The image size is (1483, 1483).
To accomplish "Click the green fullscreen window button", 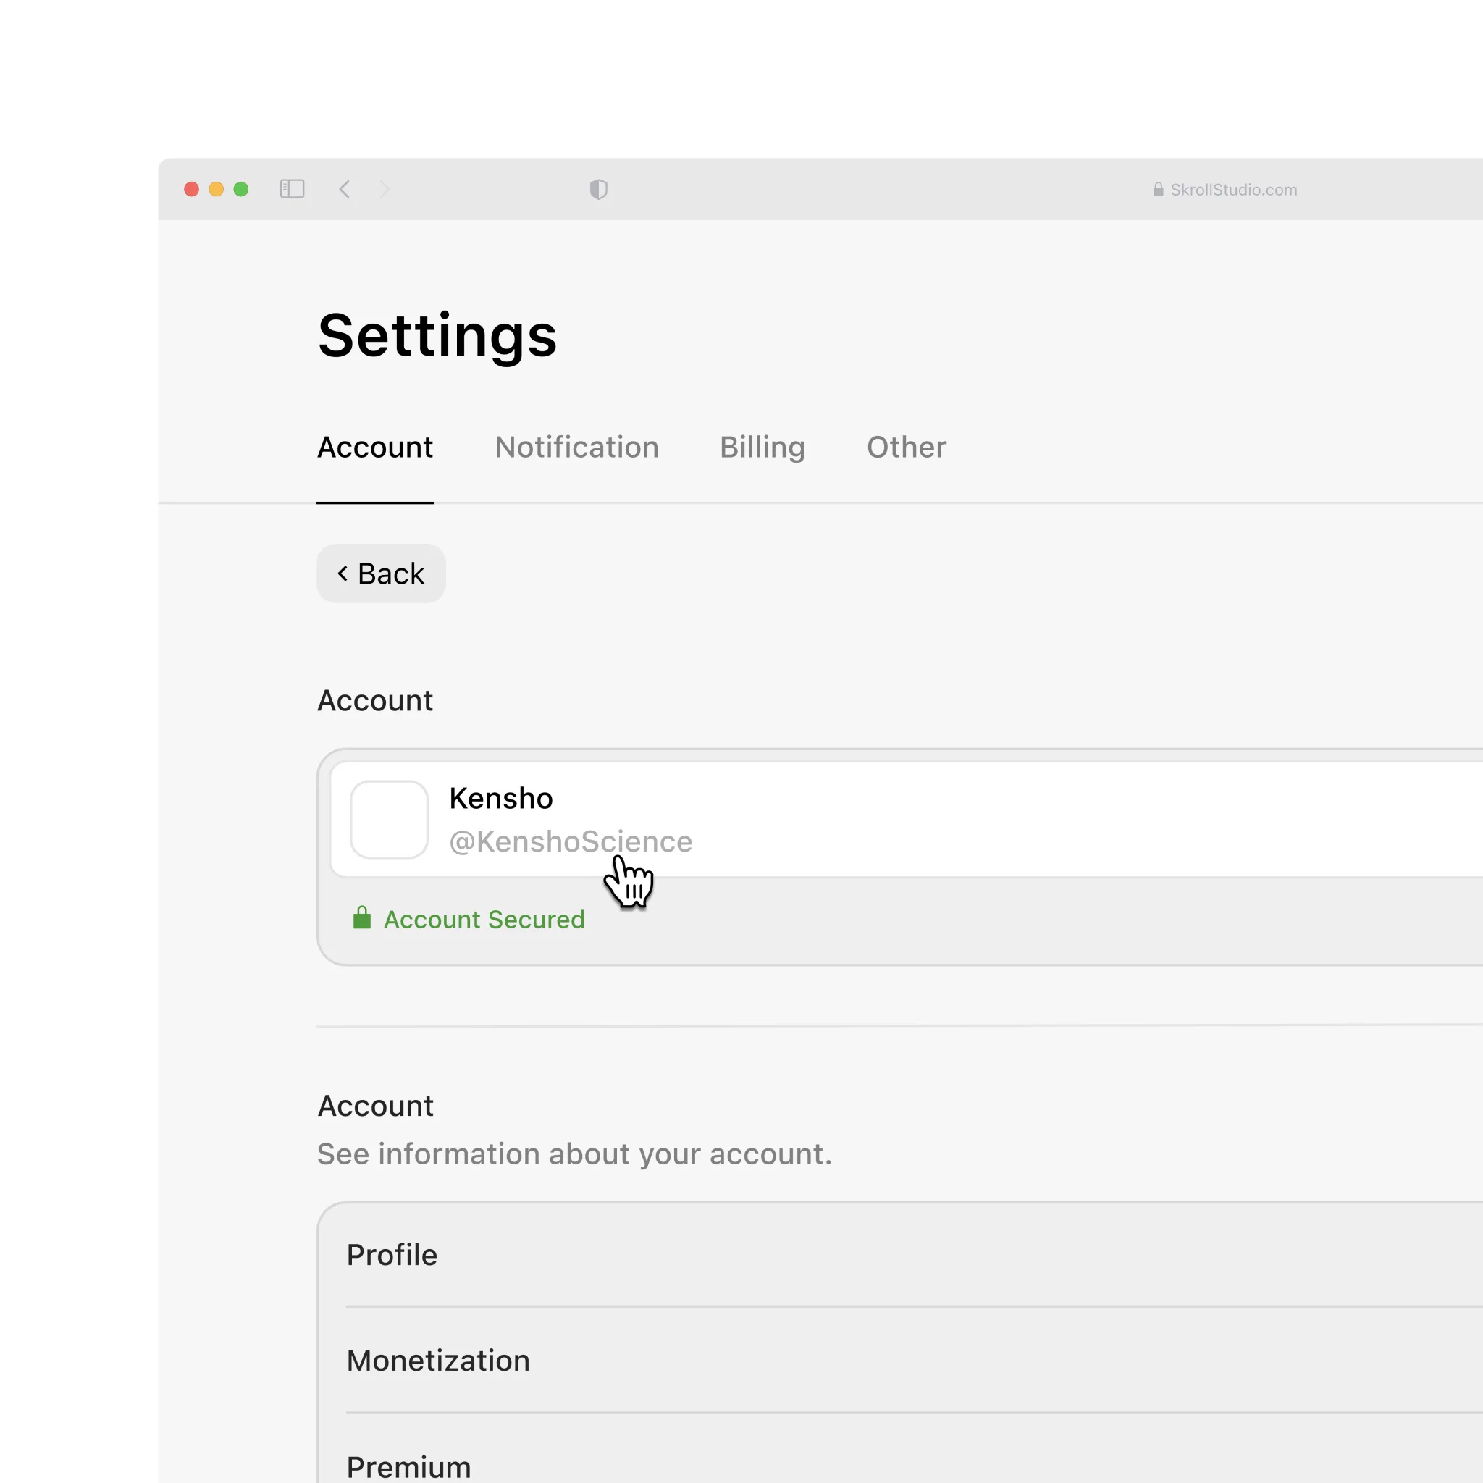I will tap(241, 189).
